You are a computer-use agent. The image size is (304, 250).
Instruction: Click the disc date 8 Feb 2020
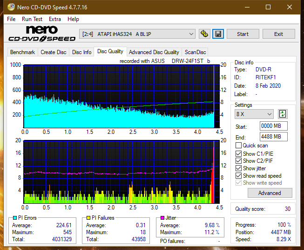pyautogui.click(x=268, y=86)
